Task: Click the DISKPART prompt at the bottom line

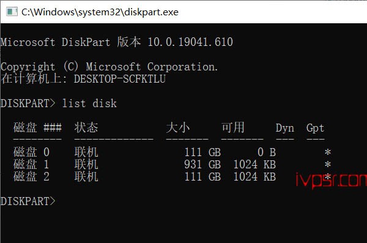Action: point(28,201)
